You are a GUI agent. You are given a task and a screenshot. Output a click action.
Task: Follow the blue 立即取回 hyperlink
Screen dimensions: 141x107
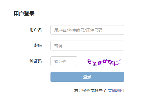tap(116, 90)
